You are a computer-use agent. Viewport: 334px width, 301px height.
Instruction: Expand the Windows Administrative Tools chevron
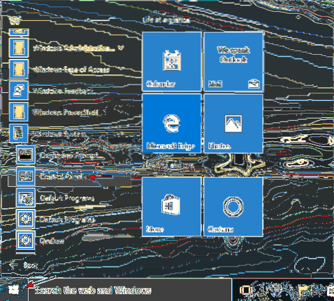point(120,48)
